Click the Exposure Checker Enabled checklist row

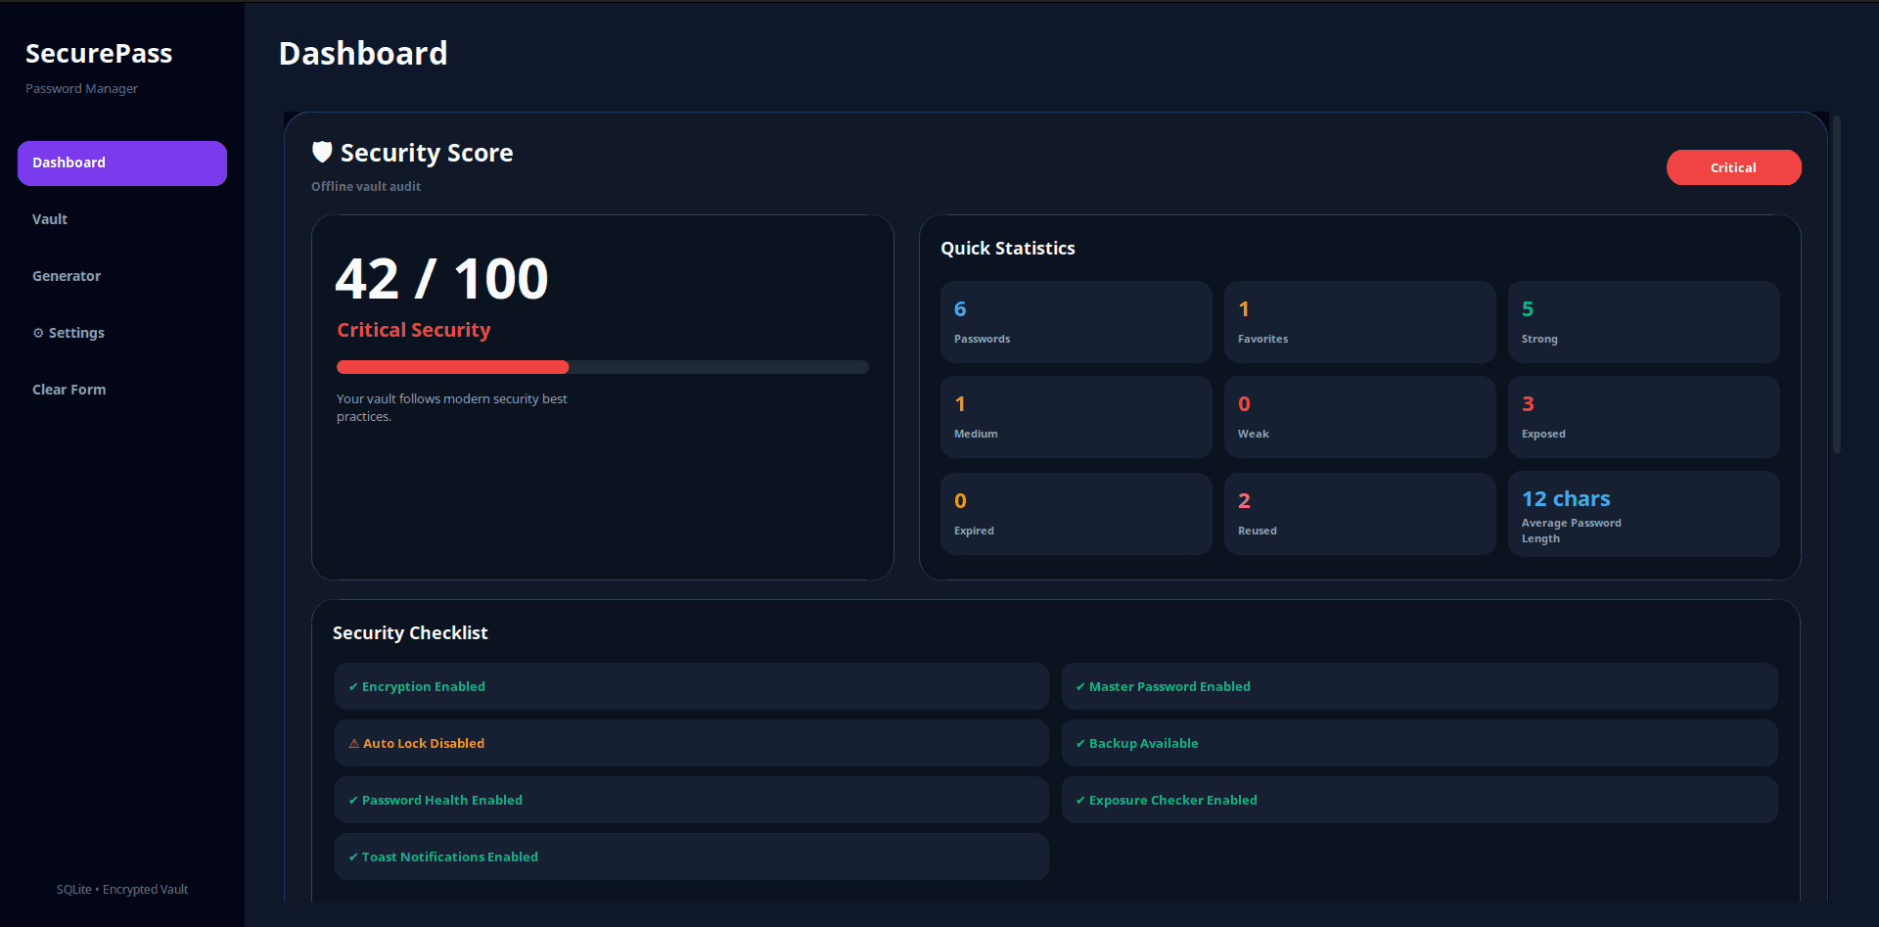[1419, 800]
